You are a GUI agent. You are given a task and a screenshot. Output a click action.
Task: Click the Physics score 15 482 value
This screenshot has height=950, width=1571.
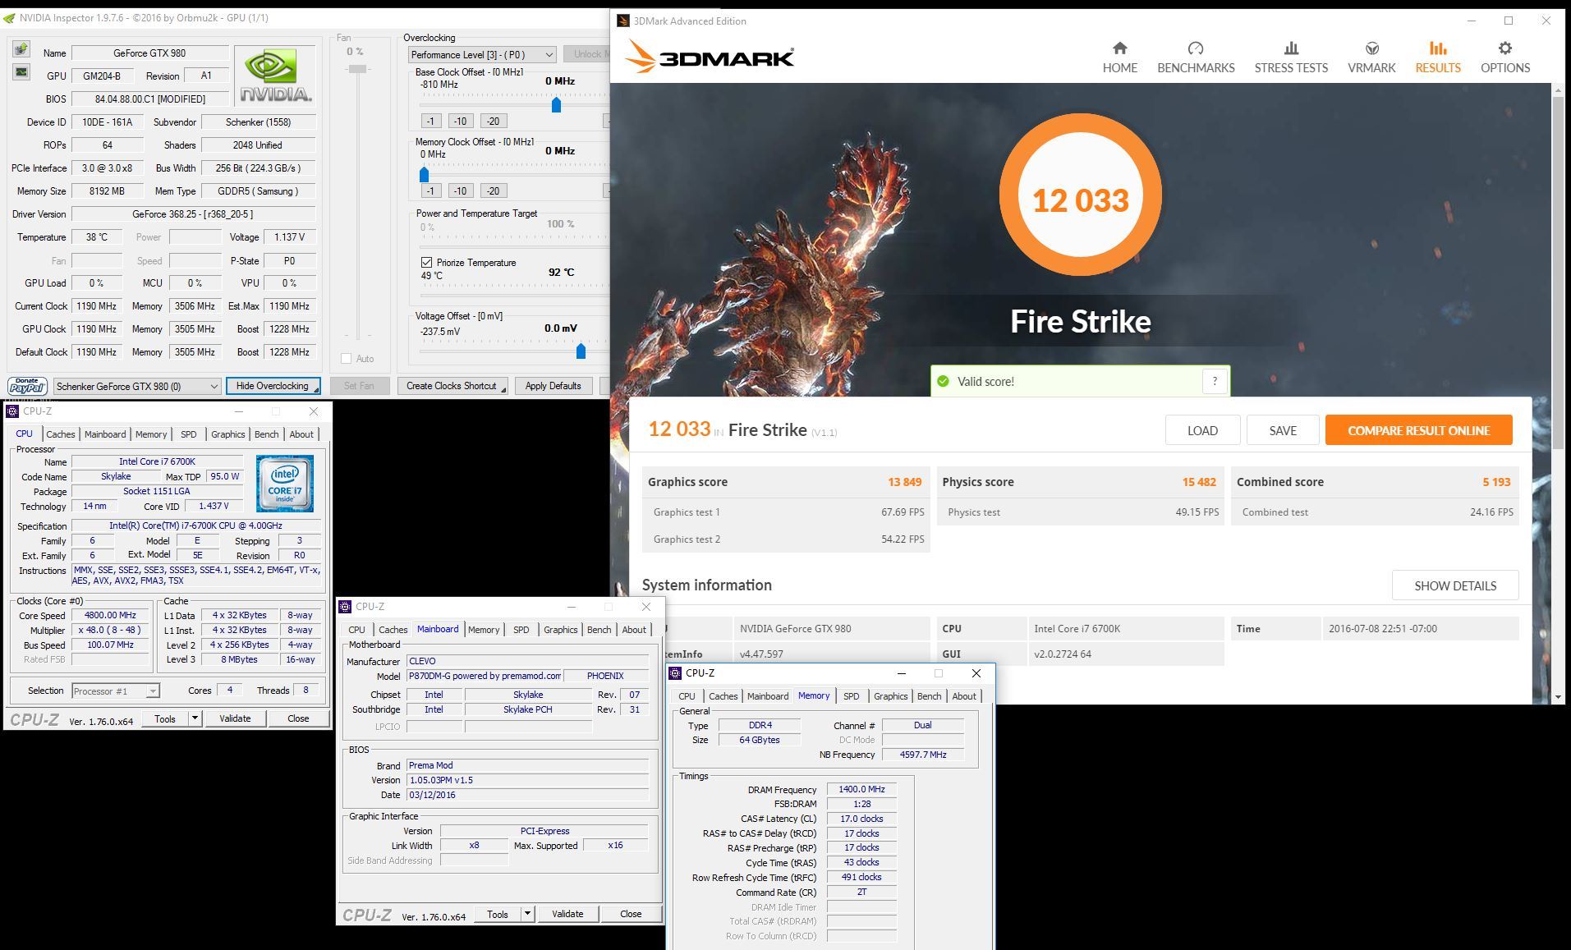click(x=1199, y=482)
